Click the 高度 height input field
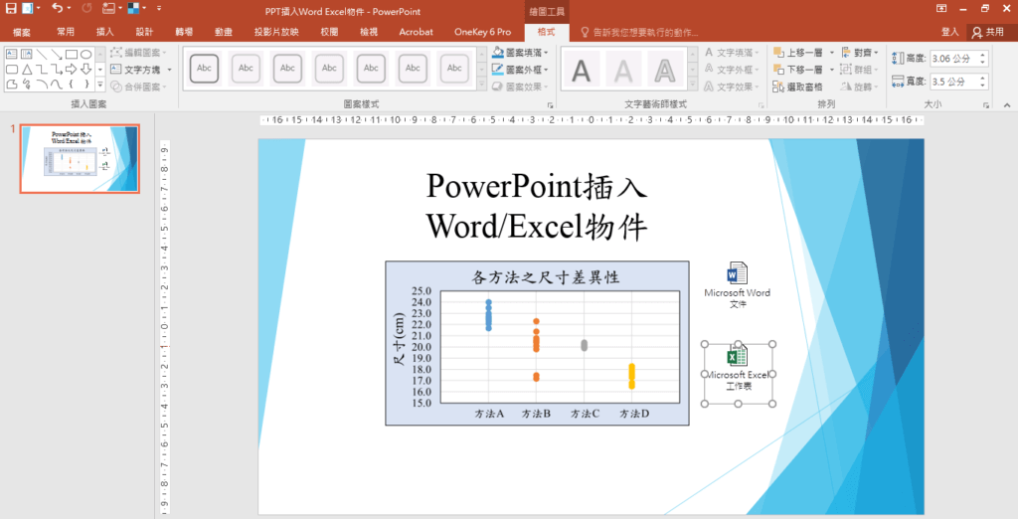The width and height of the screenshot is (1018, 519). click(952, 59)
